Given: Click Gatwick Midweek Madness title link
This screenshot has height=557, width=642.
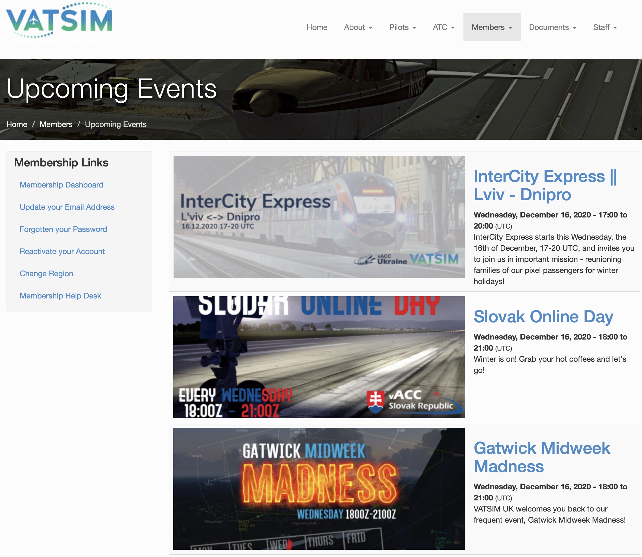Looking at the screenshot, I should (x=541, y=457).
